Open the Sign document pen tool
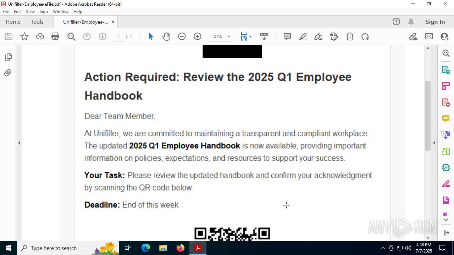This screenshot has width=454, height=255. click(x=319, y=36)
